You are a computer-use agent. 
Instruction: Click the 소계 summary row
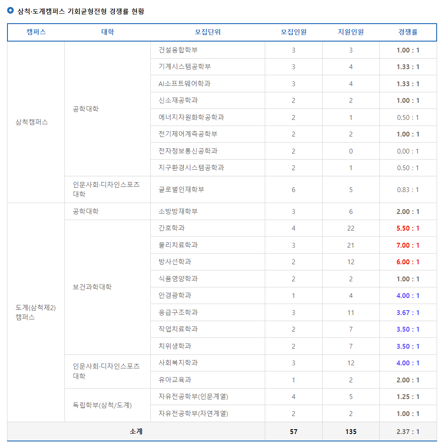pos(135,431)
